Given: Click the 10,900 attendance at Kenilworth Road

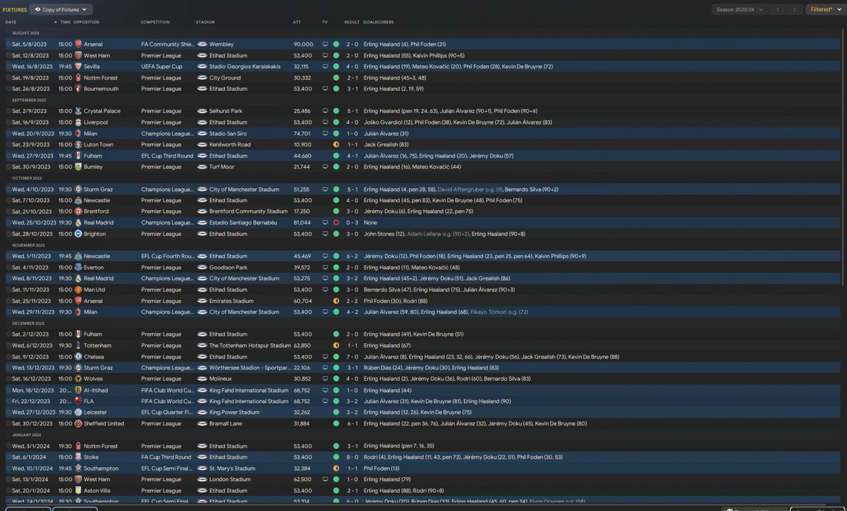Looking at the screenshot, I should [x=302, y=145].
